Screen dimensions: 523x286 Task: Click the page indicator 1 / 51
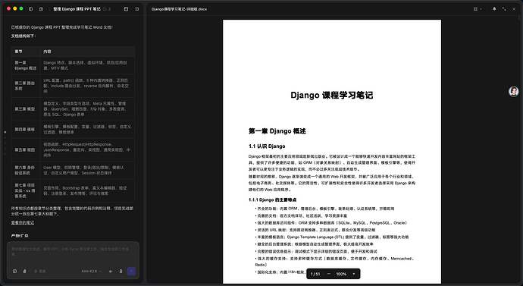pyautogui.click(x=315, y=274)
